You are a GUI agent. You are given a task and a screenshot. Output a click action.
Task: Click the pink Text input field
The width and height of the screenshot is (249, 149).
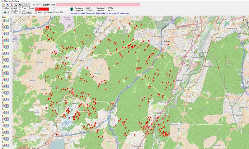pyautogui.click(x=98, y=5)
